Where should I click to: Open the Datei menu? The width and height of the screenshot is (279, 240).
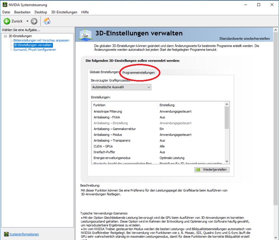(6, 12)
